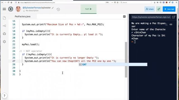This screenshot has width=179, height=100.
Task: Click the editor vertical scrollbar
Action: pyautogui.click(x=126, y=59)
